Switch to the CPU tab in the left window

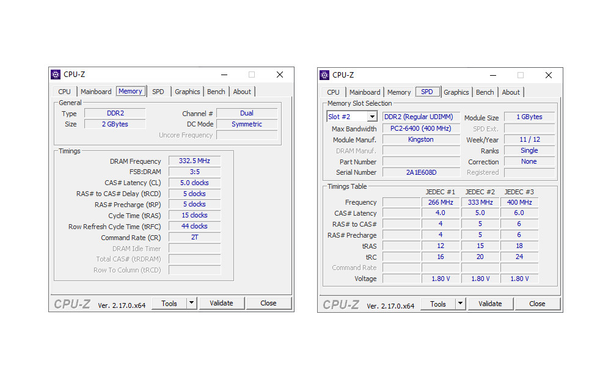pyautogui.click(x=65, y=92)
